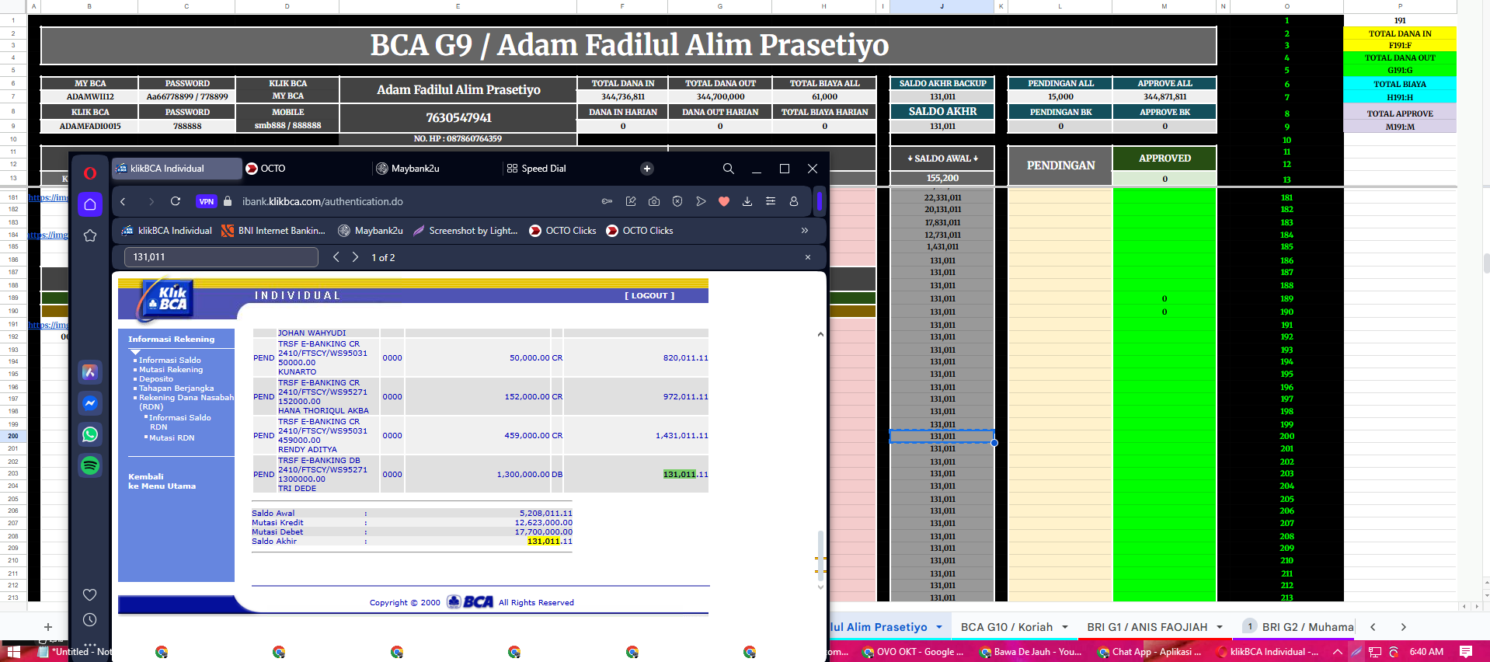Launch Aria AI from the Opera sidebar
Viewport: 1490px width, 662px height.
90,372
